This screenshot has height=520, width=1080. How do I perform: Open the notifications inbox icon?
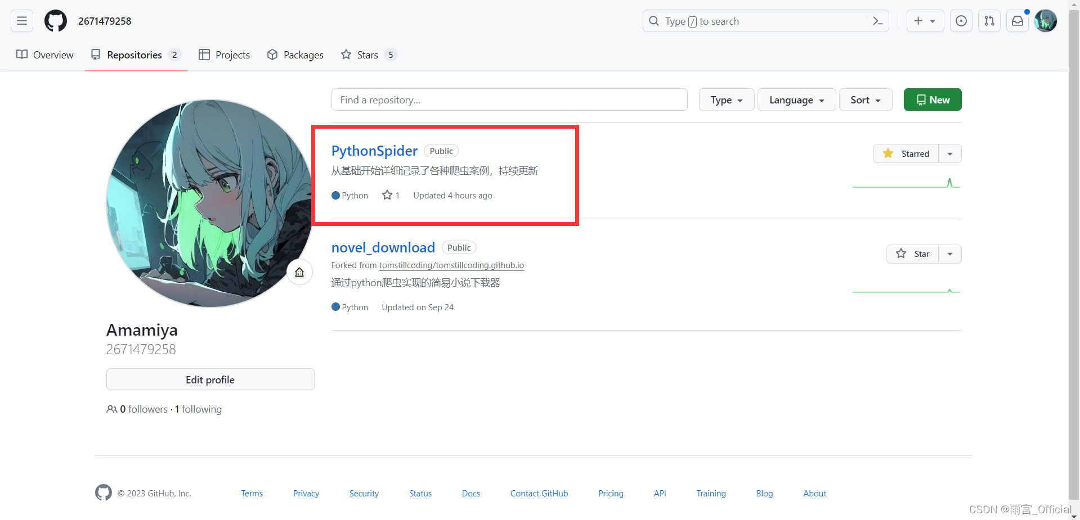(1018, 21)
